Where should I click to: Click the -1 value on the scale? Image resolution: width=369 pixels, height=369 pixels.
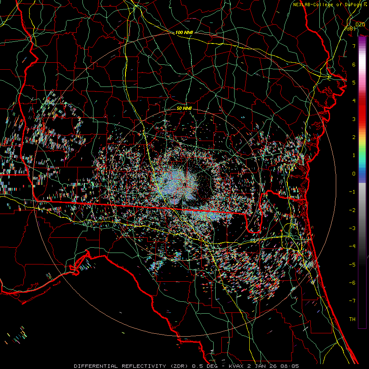point(352,192)
